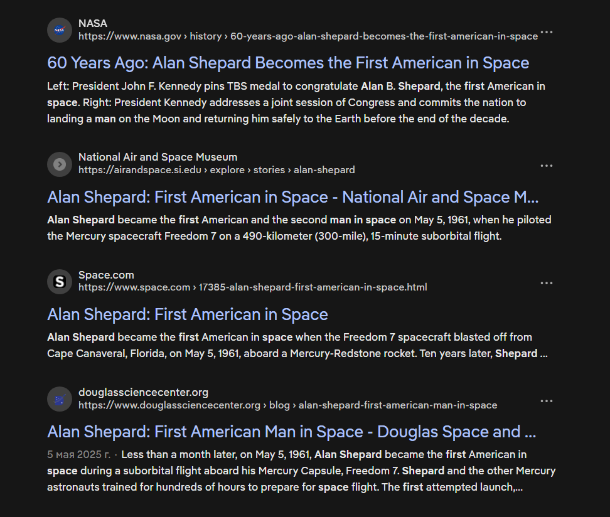Click the Space.com favicon icon
Image resolution: width=610 pixels, height=517 pixels.
click(60, 282)
